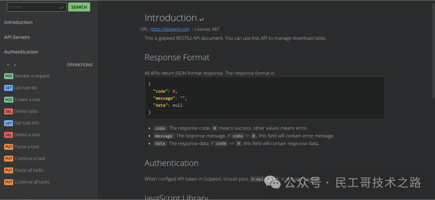435x200 pixels.
Task: Click the Introduction main heading
Action: pyautogui.click(x=171, y=18)
